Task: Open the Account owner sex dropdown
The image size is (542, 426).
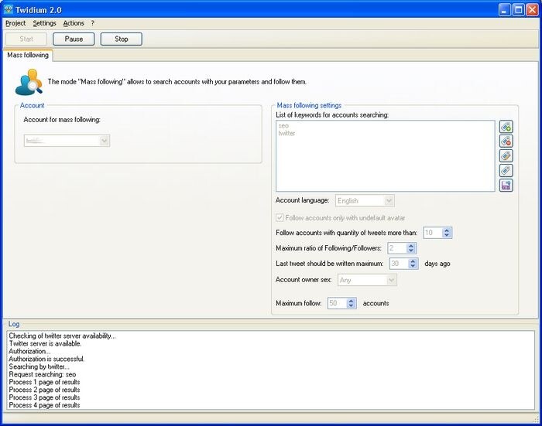Action: pyautogui.click(x=391, y=280)
